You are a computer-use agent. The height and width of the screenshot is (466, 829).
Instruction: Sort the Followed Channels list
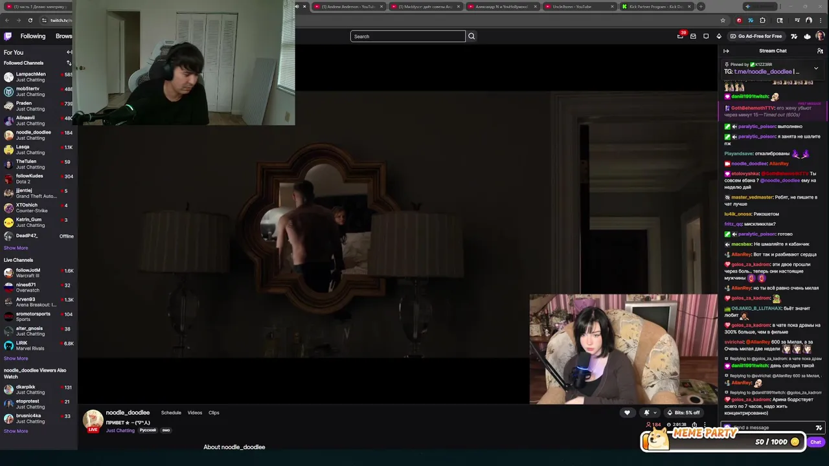(69, 63)
